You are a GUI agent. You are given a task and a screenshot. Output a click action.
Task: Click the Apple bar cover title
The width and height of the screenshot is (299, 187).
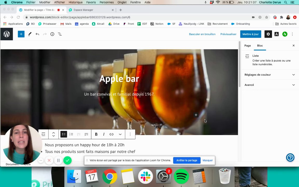click(119, 79)
